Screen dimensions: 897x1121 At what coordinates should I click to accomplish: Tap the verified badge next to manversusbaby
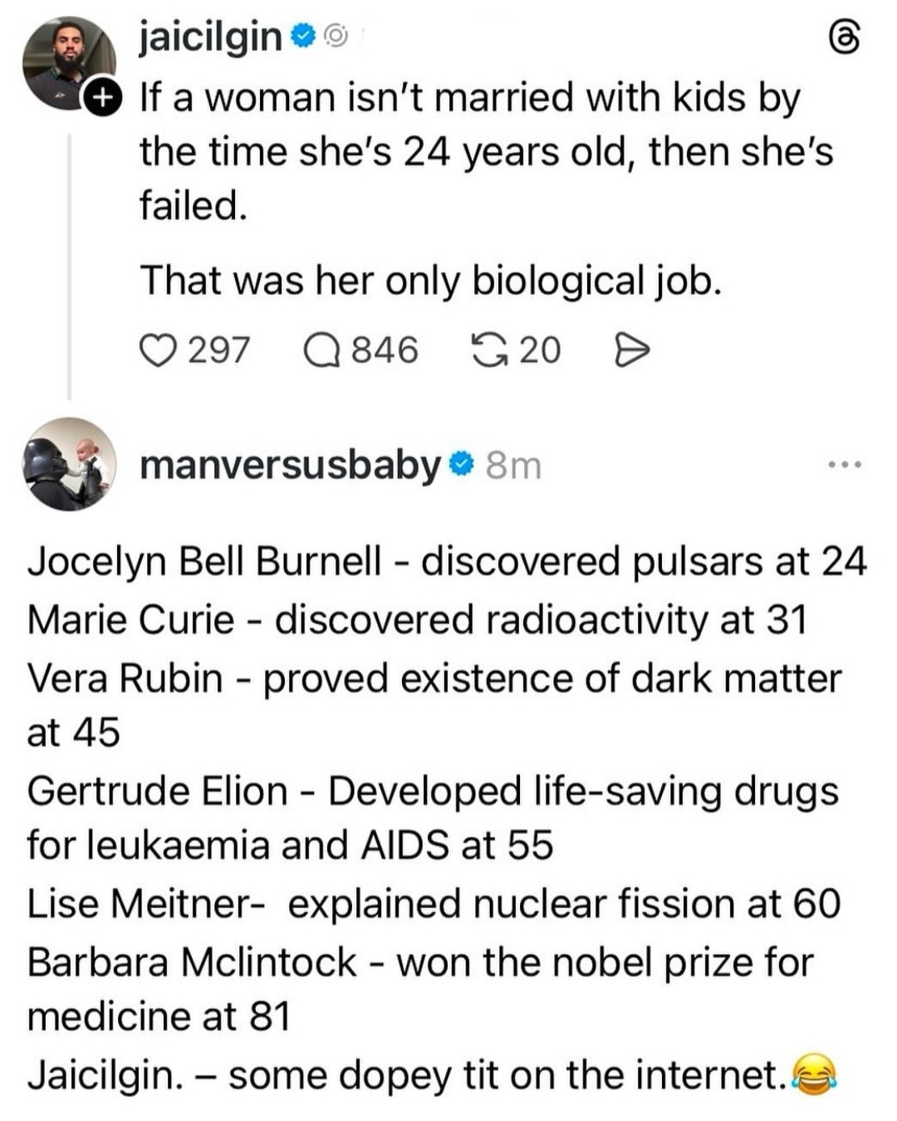click(461, 464)
